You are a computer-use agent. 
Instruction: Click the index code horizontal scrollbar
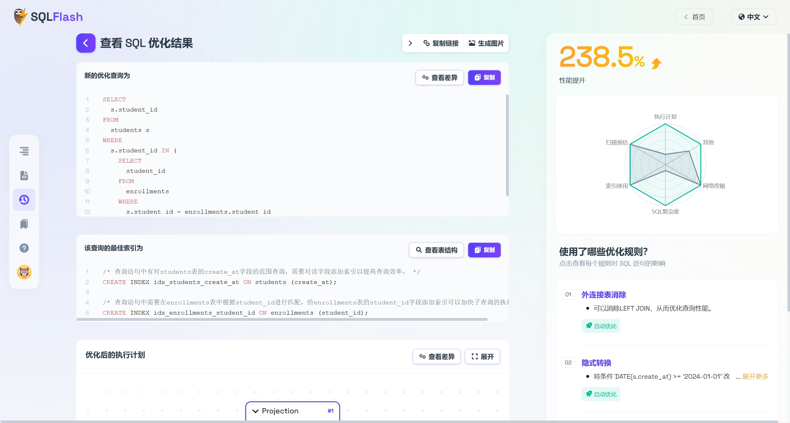point(282,319)
